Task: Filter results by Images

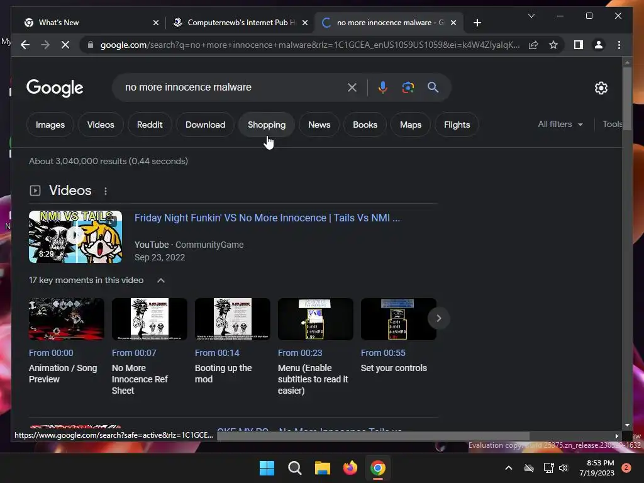Action: point(50,125)
